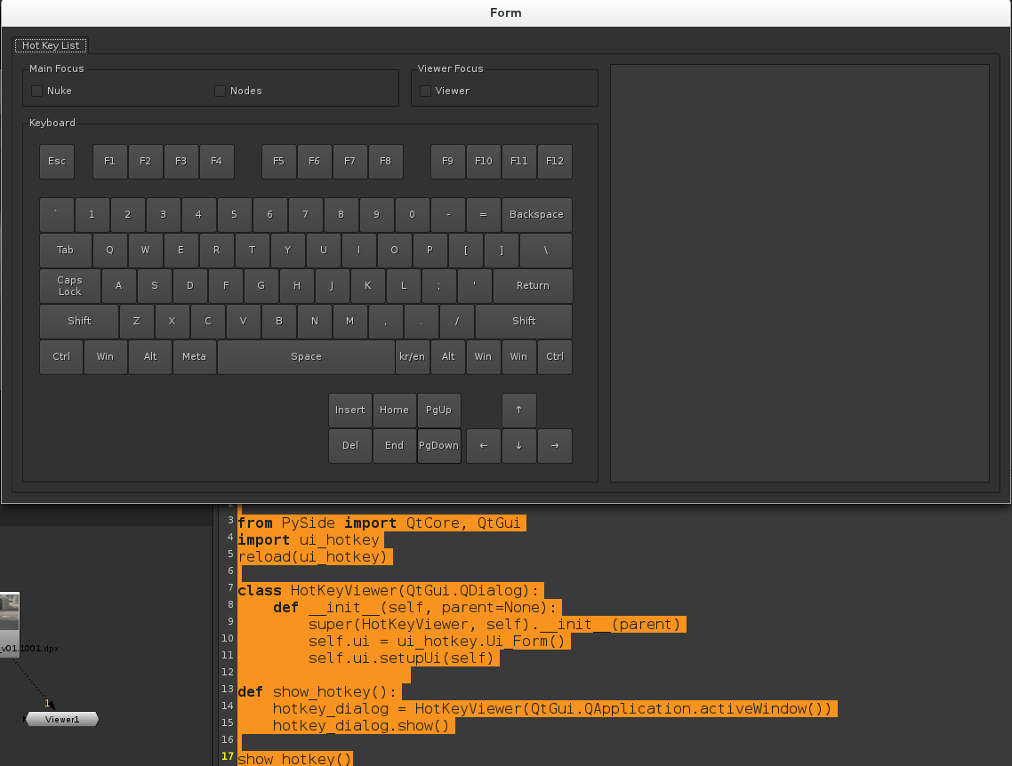Viewport: 1012px width, 766px height.
Task: Click the dpx image thumbnail
Action: pos(7,613)
